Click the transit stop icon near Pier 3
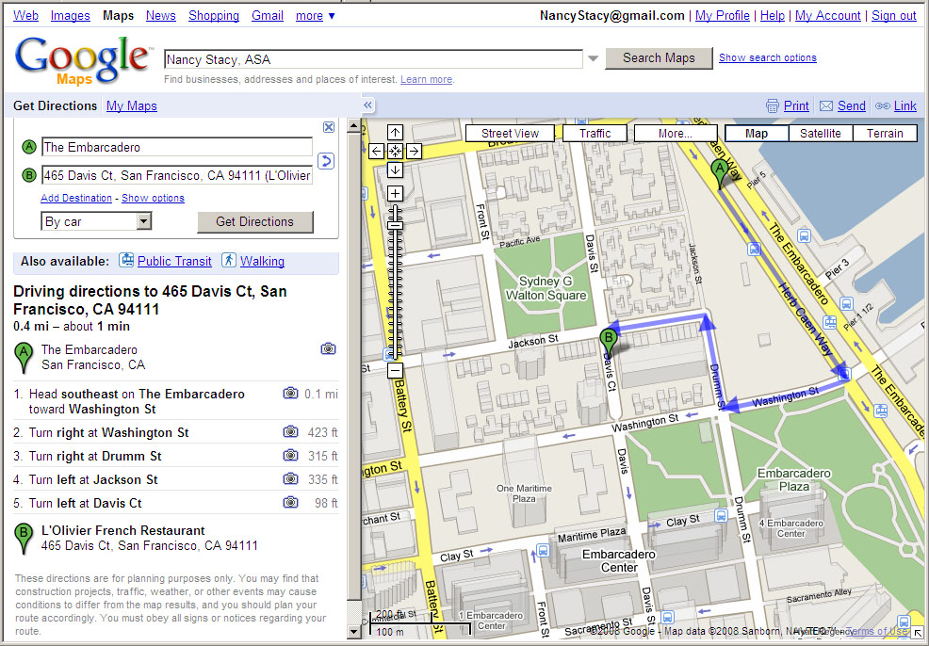Image resolution: width=929 pixels, height=646 pixels. [847, 304]
